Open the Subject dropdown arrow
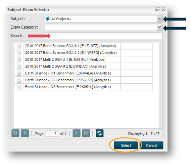 pyautogui.click(x=159, y=19)
